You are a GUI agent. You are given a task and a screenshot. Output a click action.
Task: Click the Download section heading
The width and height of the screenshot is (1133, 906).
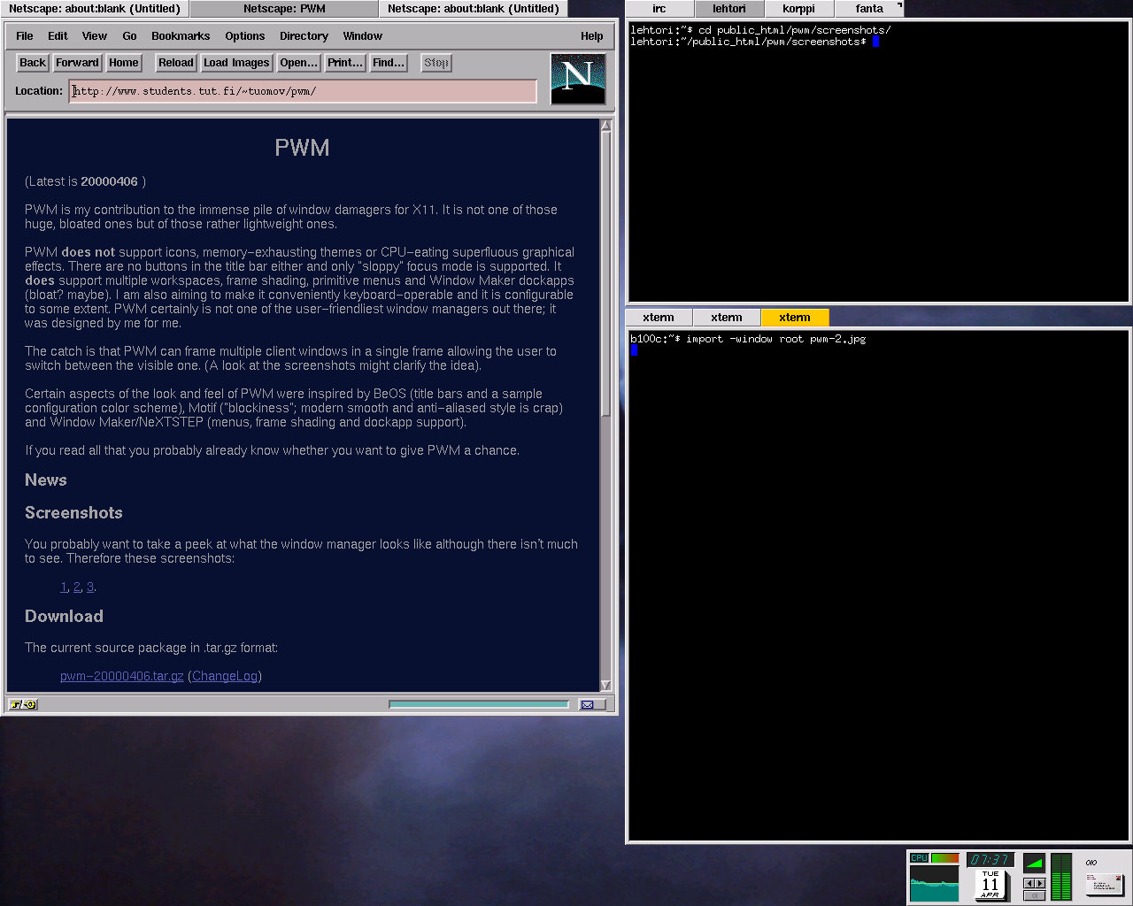[64, 617]
